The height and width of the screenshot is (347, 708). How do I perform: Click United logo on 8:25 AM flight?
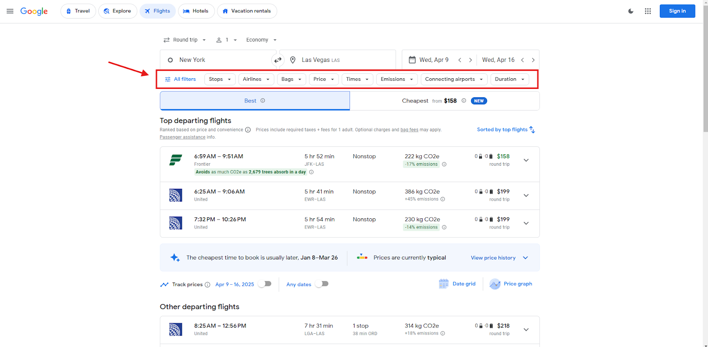pos(176,330)
